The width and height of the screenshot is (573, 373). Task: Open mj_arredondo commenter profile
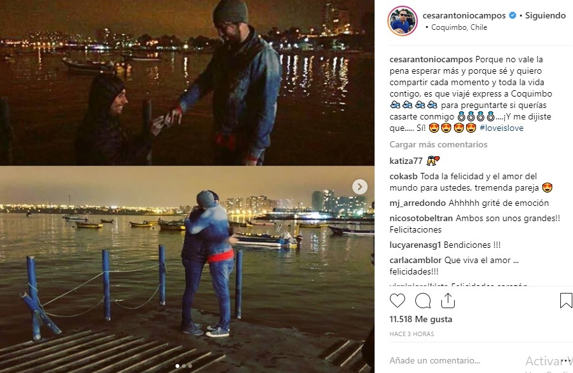pyautogui.click(x=418, y=203)
